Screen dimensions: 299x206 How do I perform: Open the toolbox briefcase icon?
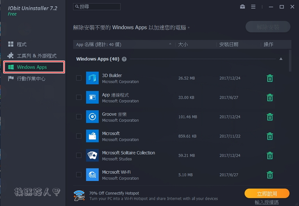242,7
